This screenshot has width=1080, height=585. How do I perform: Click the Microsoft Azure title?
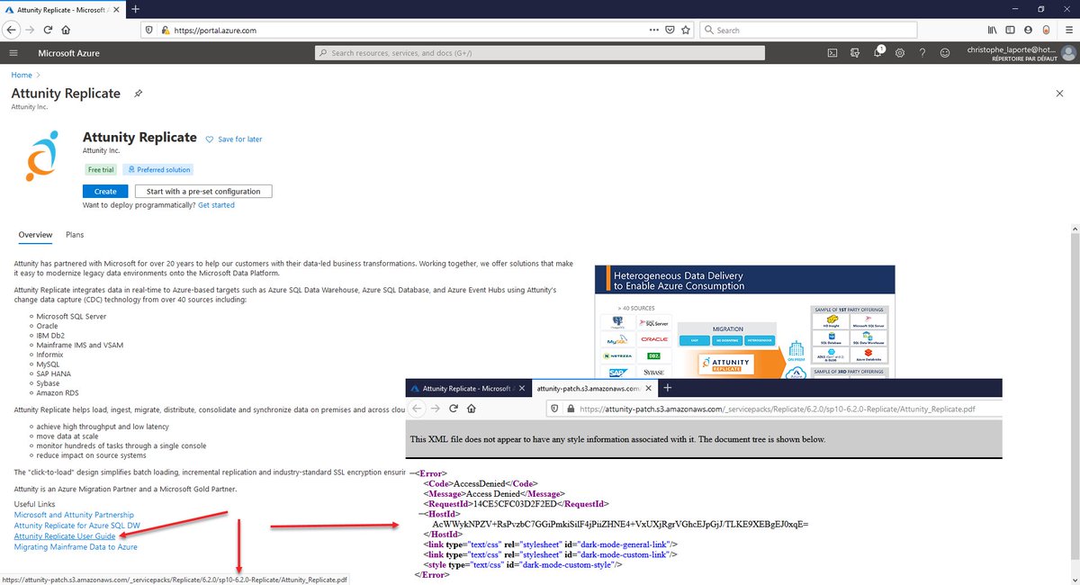(x=69, y=53)
